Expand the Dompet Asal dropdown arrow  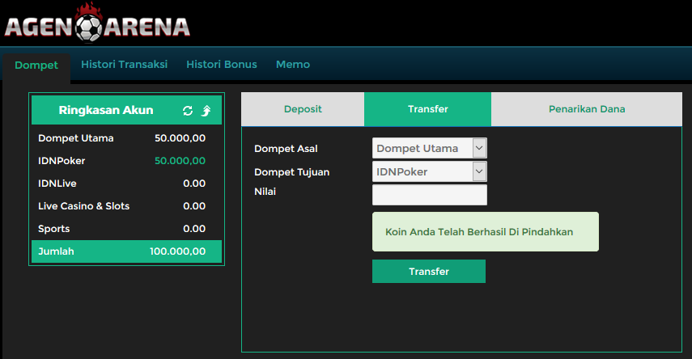[479, 148]
